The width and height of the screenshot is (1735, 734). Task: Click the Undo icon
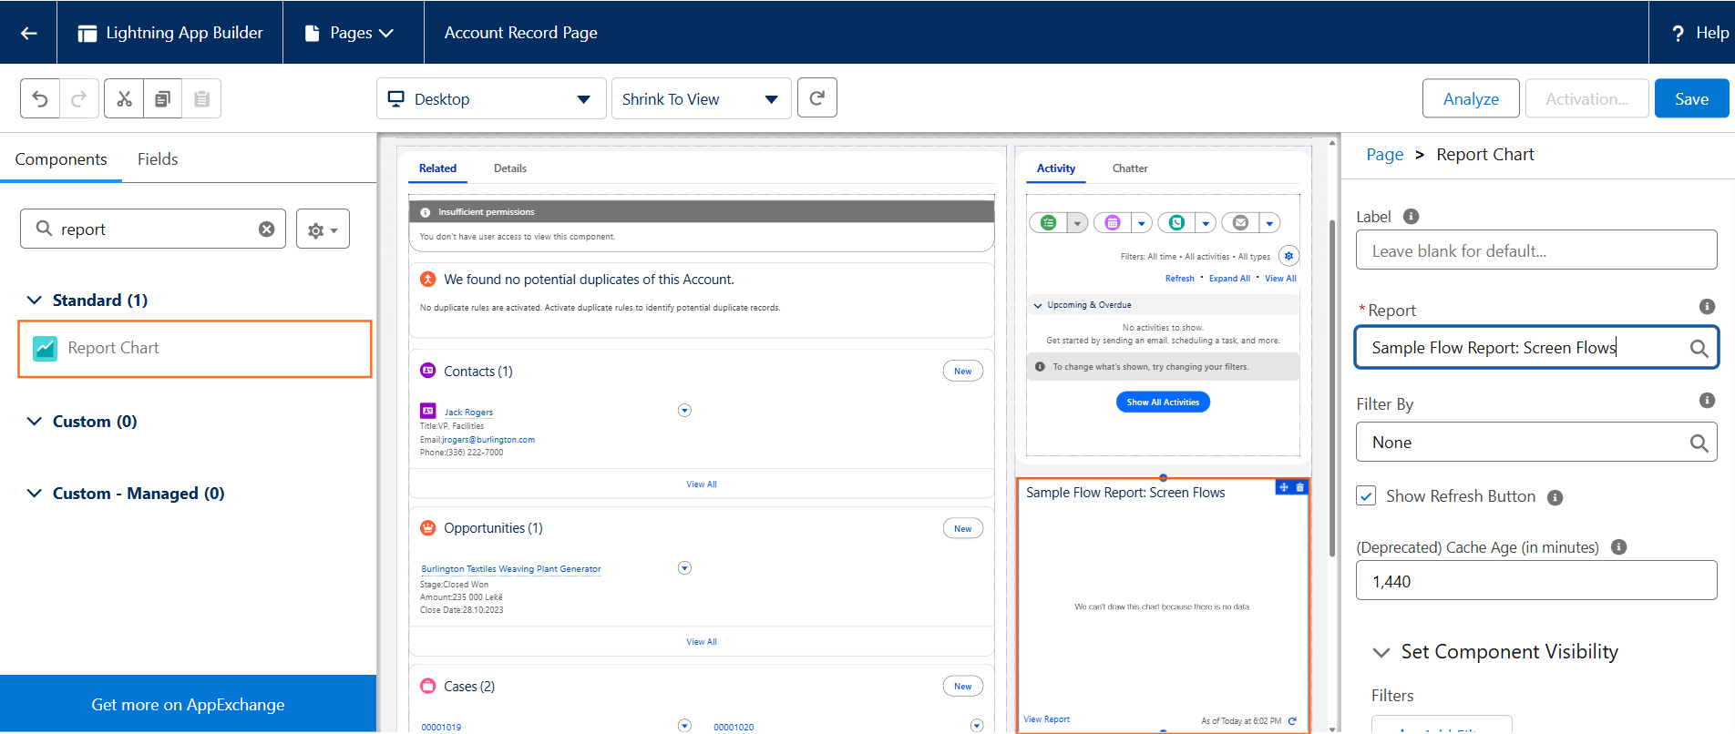(40, 98)
